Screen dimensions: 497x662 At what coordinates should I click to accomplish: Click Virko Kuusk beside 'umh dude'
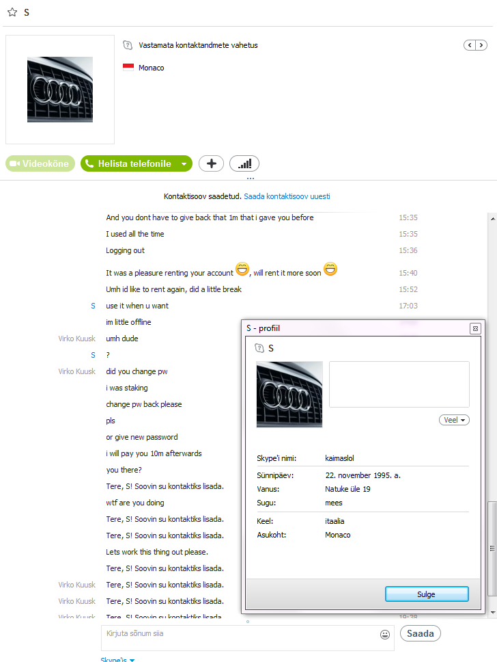click(x=76, y=339)
